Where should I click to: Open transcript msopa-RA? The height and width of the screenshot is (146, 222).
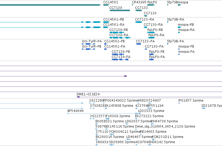(186, 30)
